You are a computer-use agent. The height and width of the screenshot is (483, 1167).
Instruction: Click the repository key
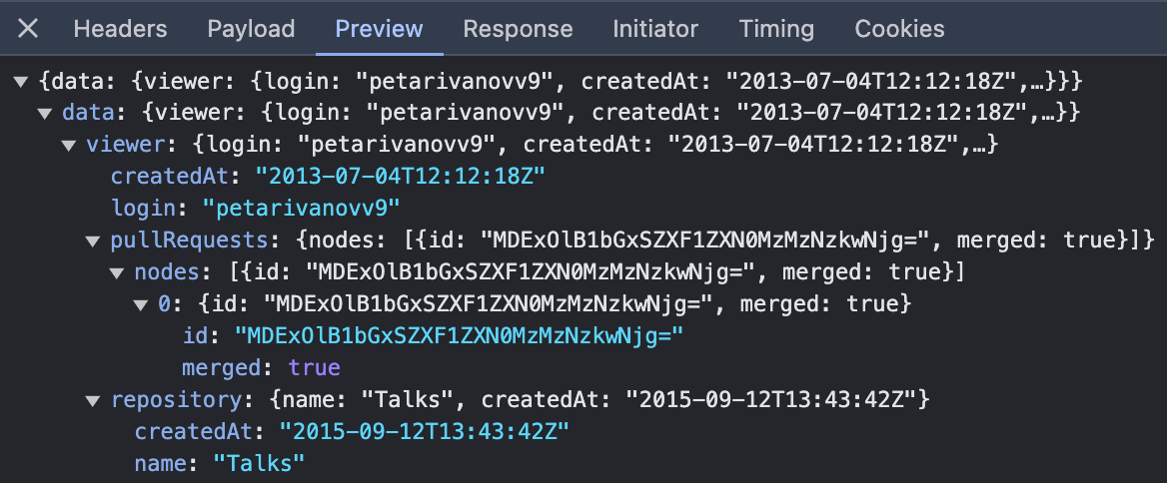click(177, 400)
